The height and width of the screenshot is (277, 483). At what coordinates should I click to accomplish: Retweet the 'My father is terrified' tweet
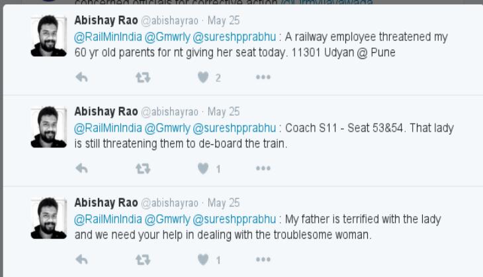143,259
